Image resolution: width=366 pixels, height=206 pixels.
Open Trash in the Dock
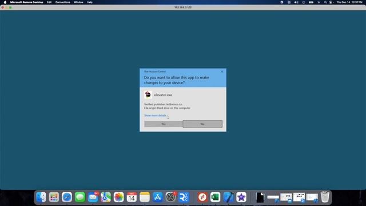coord(325,197)
